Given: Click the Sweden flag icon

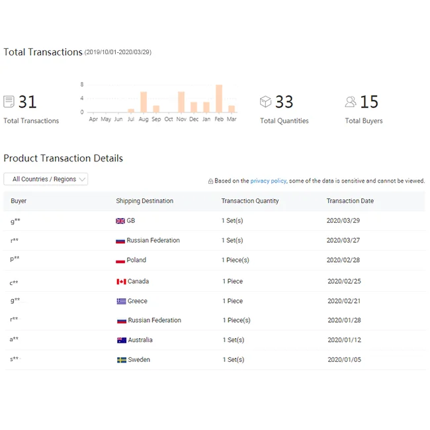Looking at the screenshot, I should [x=122, y=360].
